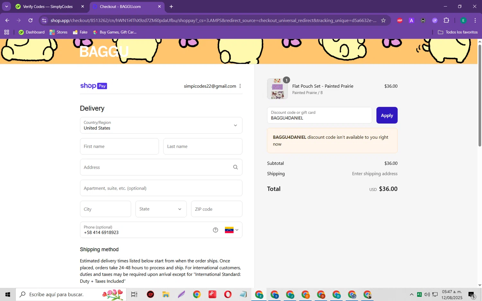Click the 'Enter shipping address' text
Screen dimensions: 482x301
point(375,173)
